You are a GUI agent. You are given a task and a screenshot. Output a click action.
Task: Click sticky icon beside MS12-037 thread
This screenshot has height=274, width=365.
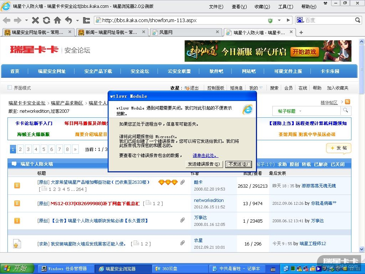[x=17, y=203]
